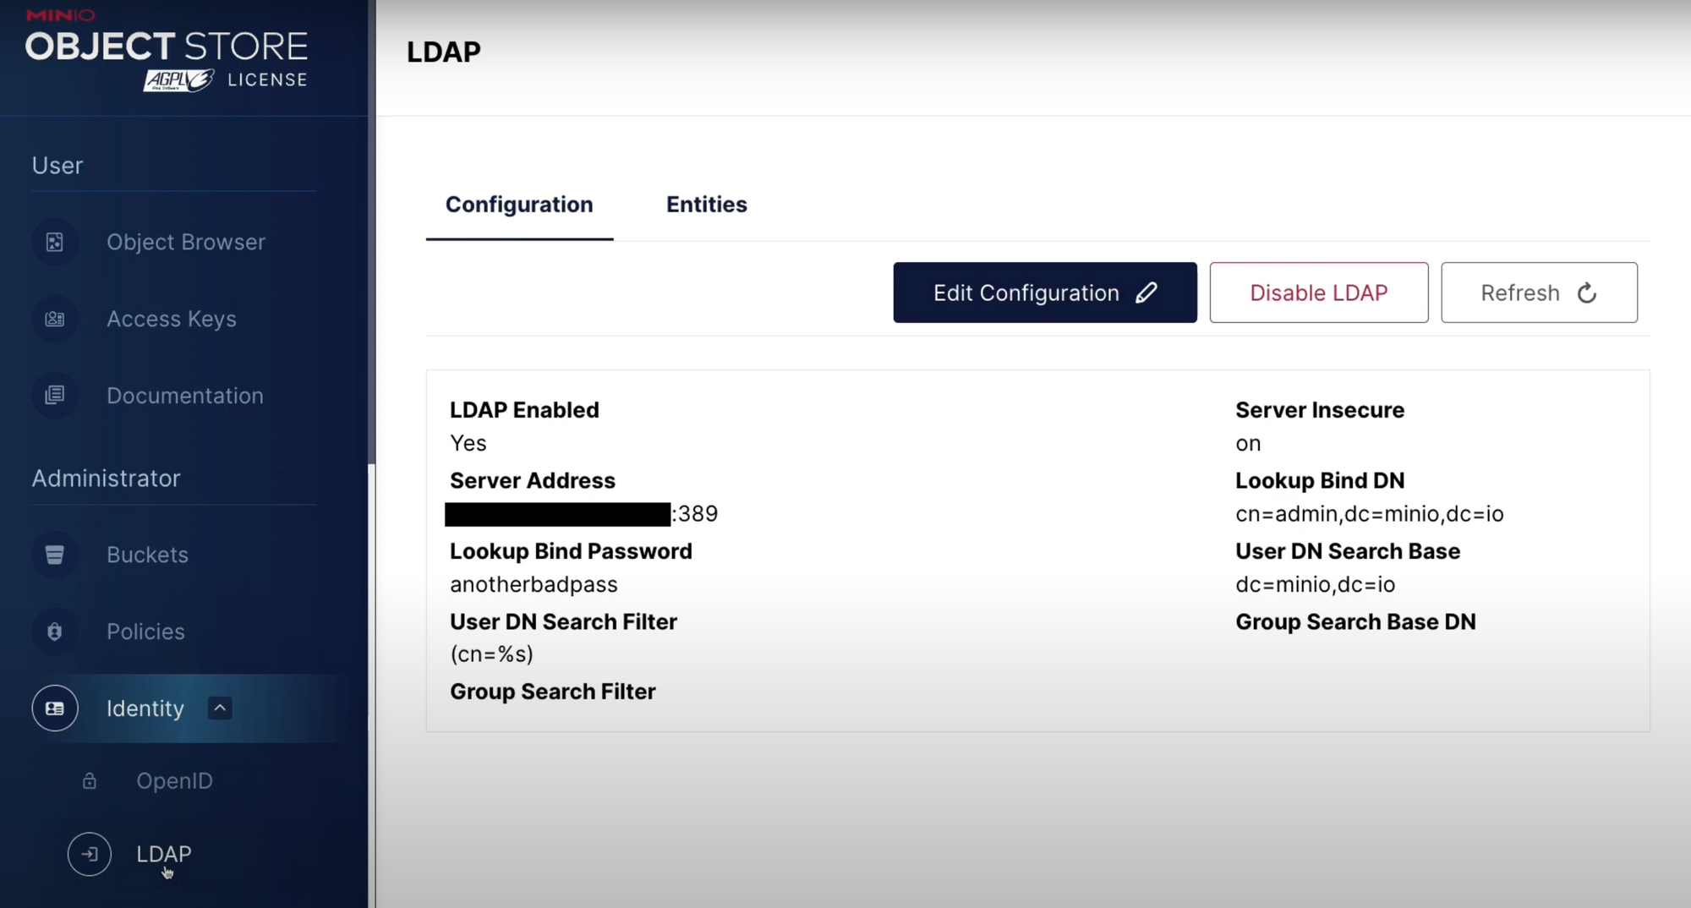The image size is (1691, 908).
Task: Click the LDAP login arrow icon
Action: [90, 854]
